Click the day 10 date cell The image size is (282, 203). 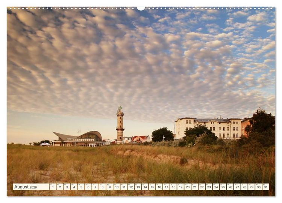pyautogui.click(x=117, y=186)
